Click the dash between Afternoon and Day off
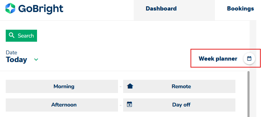This screenshot has height=117, width=261. point(121,105)
